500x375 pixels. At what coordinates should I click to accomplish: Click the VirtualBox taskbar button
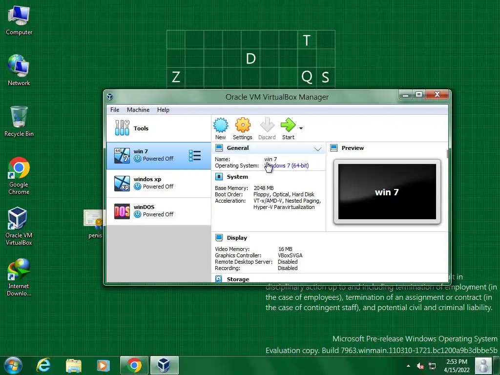(164, 365)
